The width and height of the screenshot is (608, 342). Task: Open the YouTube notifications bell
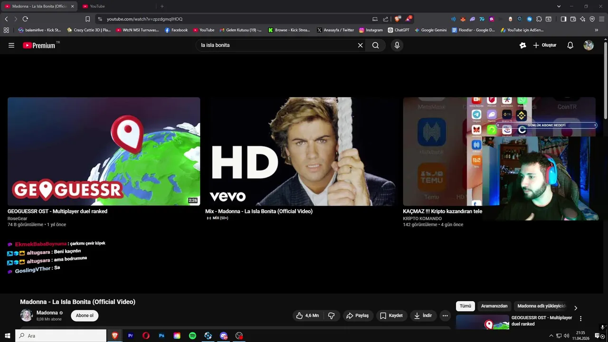point(570,45)
